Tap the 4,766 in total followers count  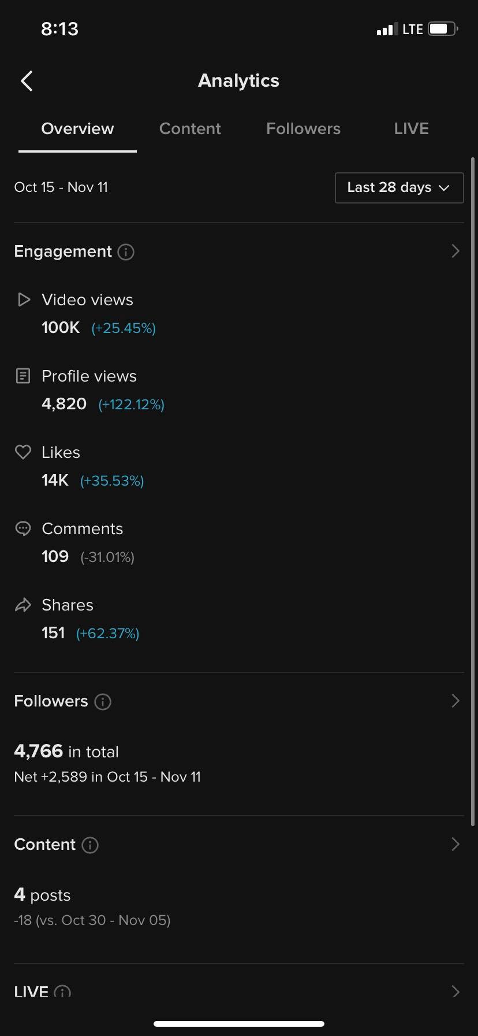(x=66, y=751)
